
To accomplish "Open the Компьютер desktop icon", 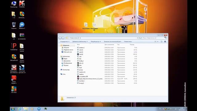I will tap(14, 4).
